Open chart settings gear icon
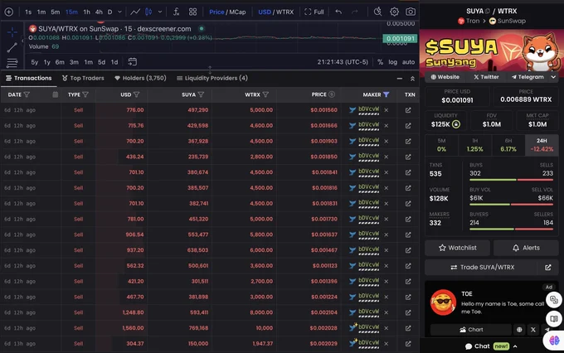Viewport: 564px width, 353px height. tap(394, 12)
